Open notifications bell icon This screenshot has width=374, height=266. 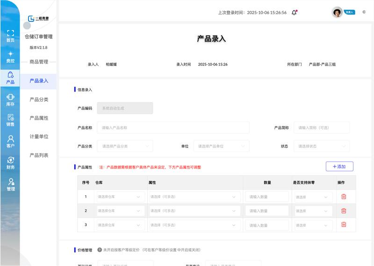[x=294, y=13]
